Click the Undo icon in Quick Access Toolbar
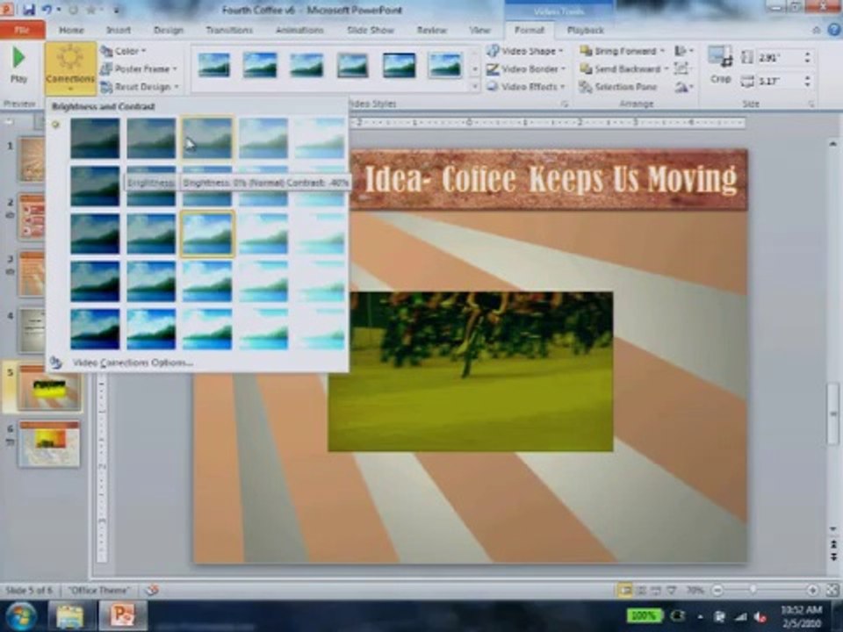Viewport: 843px width, 632px height. click(x=47, y=9)
